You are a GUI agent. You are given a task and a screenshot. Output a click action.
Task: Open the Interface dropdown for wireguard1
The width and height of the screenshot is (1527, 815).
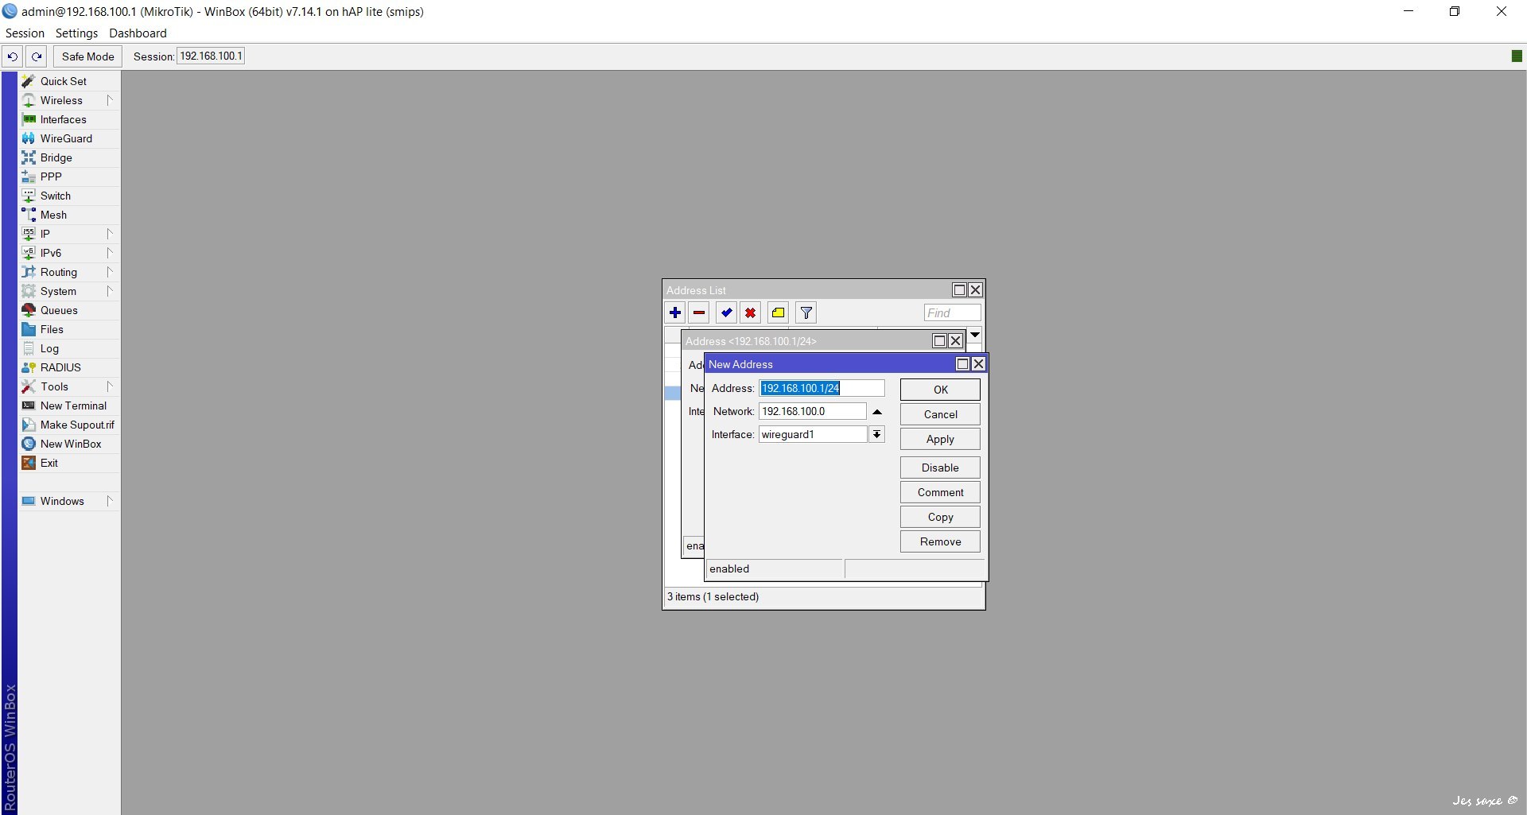coord(876,434)
